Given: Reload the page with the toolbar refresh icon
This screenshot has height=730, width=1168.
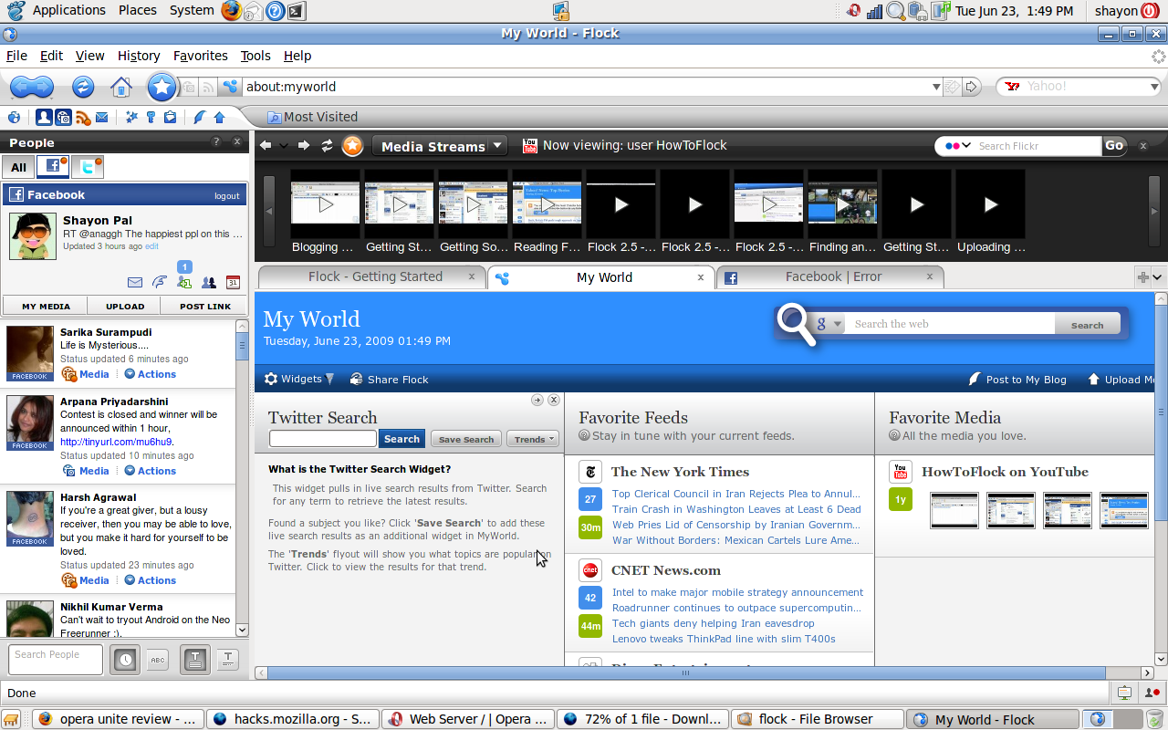Looking at the screenshot, I should tap(83, 87).
